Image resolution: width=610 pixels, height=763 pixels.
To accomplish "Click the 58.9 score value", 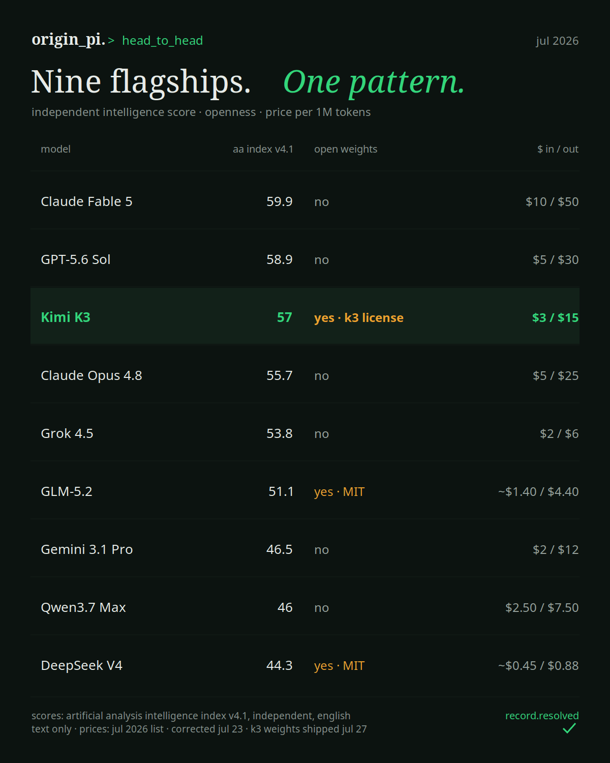I will coord(280,259).
